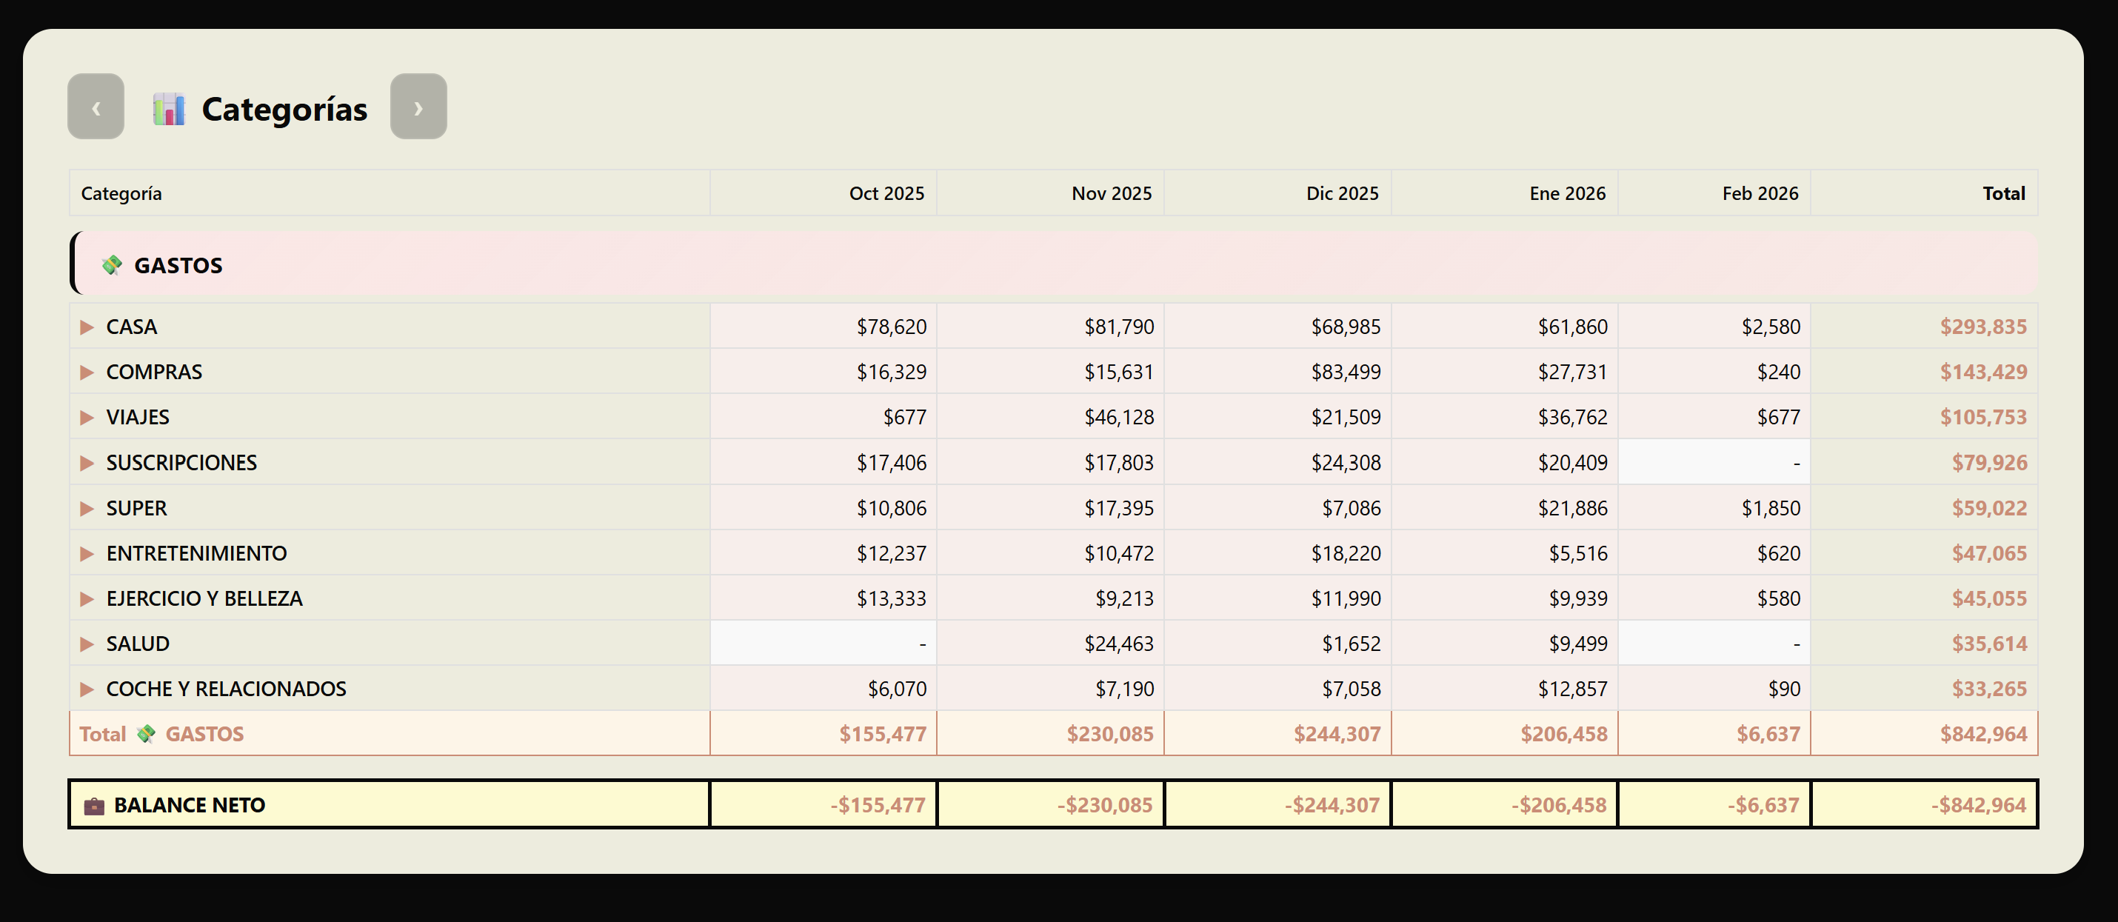Select the Categorías title

284,107
